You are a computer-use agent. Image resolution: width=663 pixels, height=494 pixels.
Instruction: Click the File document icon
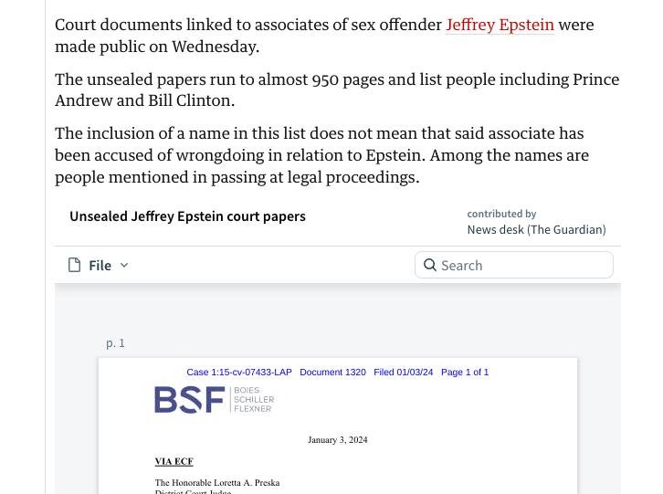coord(74,265)
